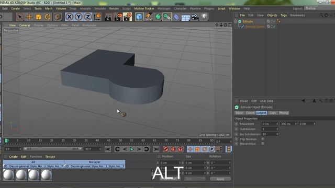Switch the coordinate system icon
This screenshot has width=335, height=188.
[x=97, y=17]
